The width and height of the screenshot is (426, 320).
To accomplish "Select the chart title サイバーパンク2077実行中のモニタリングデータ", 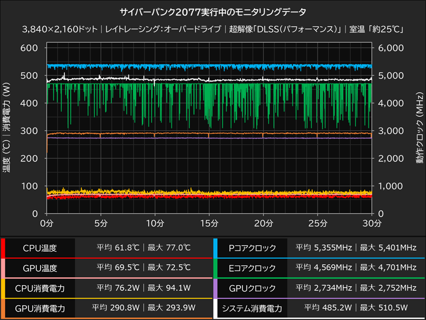I will (213, 10).
